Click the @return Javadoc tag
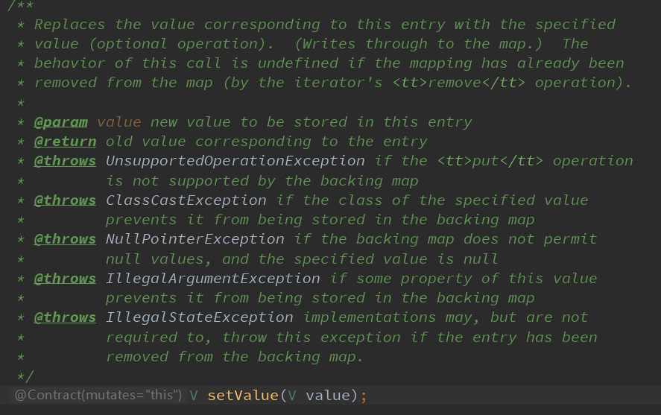 (65, 142)
